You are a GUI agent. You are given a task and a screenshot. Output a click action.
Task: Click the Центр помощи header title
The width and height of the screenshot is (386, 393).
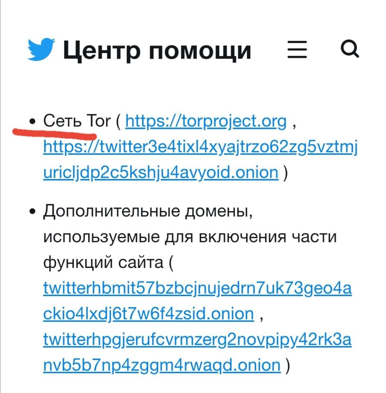tap(157, 50)
